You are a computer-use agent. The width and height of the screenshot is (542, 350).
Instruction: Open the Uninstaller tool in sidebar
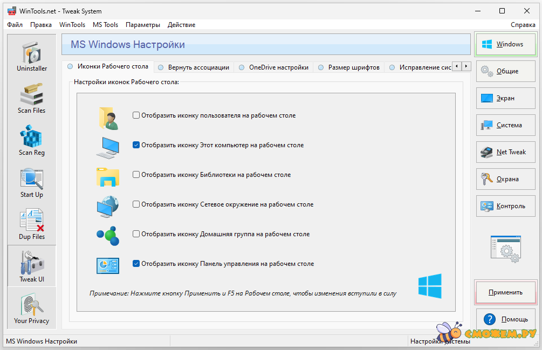point(32,57)
